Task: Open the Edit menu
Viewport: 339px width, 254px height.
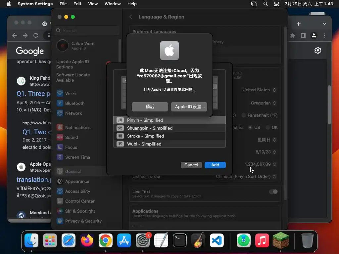Action: pyautogui.click(x=77, y=4)
